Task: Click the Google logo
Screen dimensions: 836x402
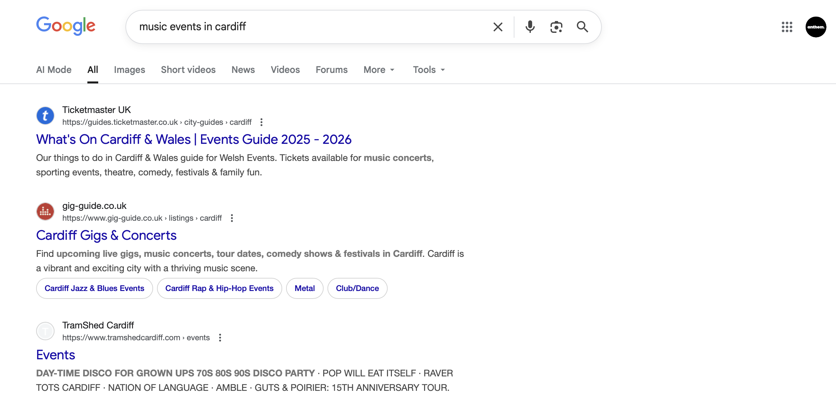Action: 66,26
